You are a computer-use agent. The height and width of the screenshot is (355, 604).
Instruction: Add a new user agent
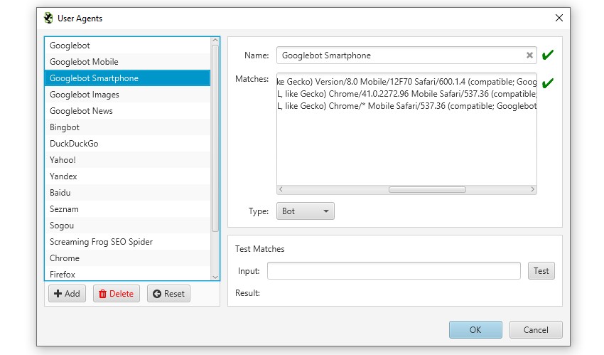tap(67, 294)
